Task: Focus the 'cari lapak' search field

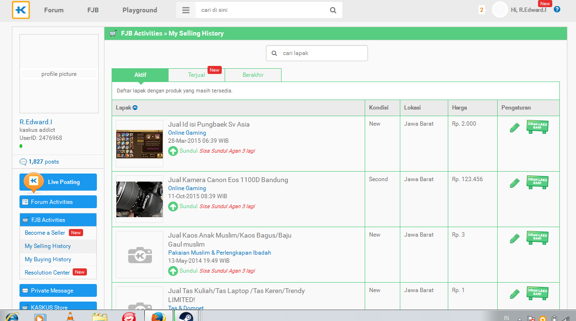Action: click(317, 53)
